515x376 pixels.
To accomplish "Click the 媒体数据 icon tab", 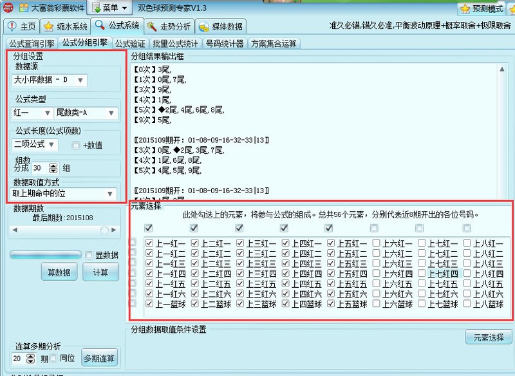I will (x=203, y=26).
